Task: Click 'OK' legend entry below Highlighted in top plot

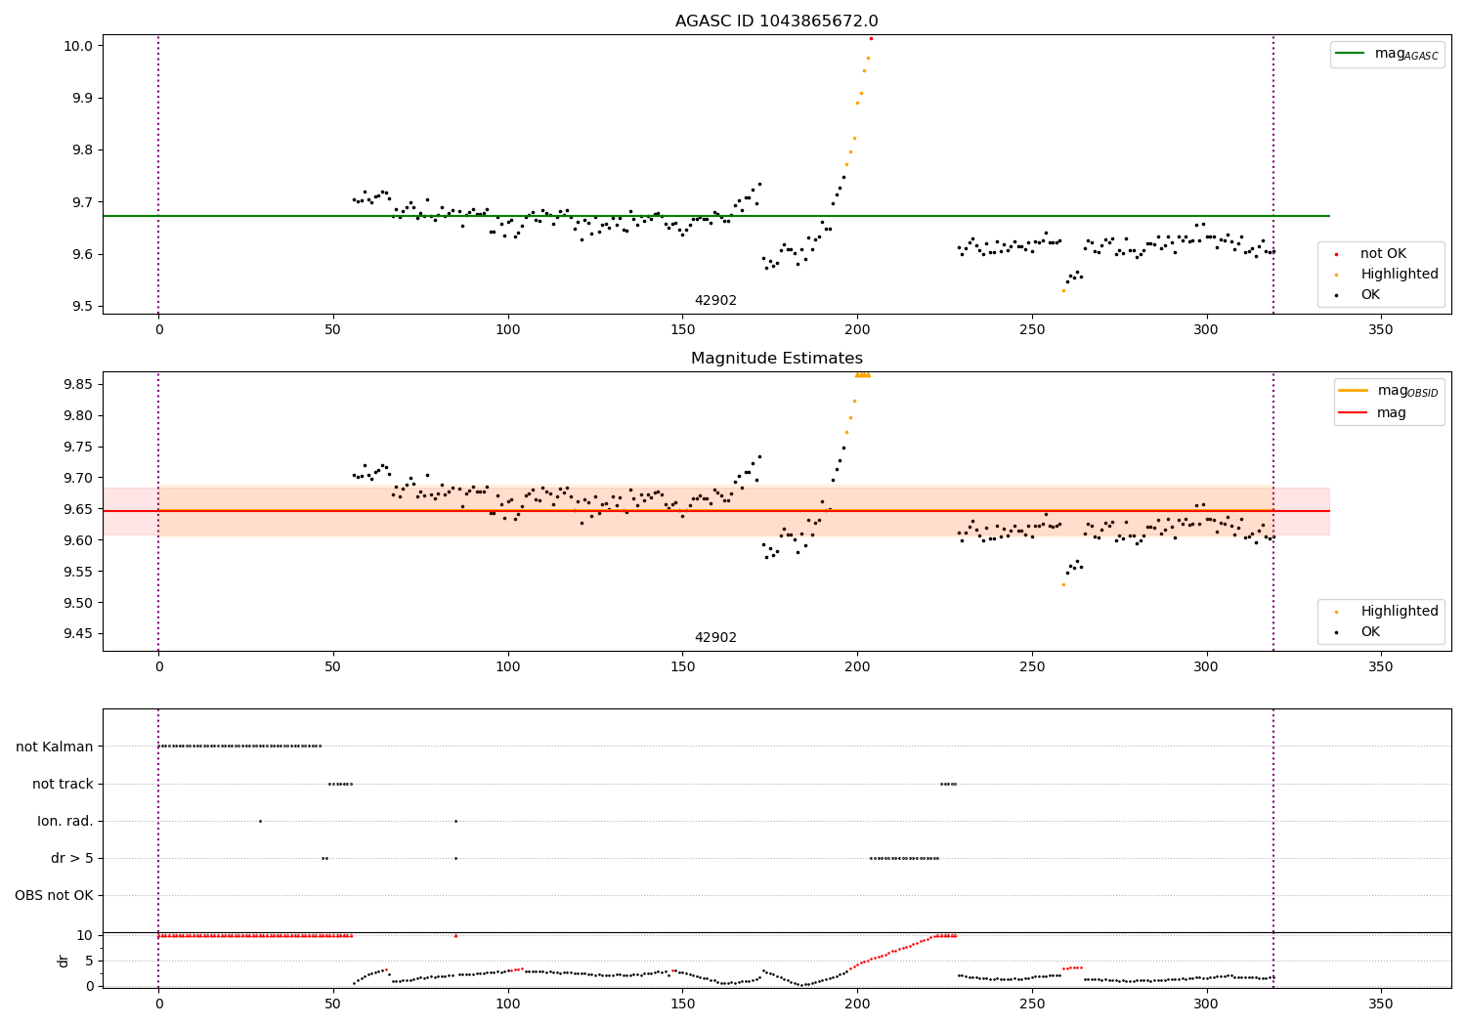Action: (1370, 295)
